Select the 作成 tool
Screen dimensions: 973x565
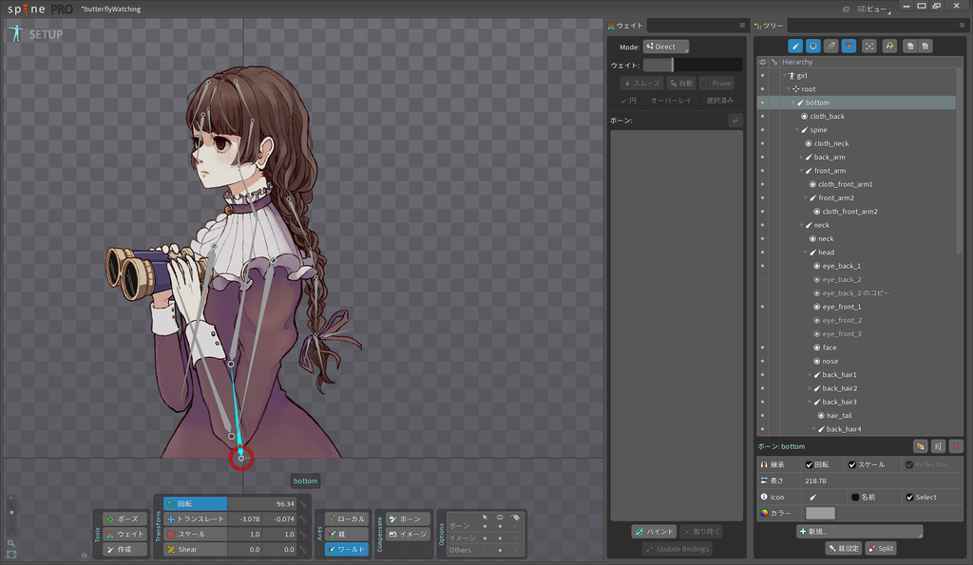pyautogui.click(x=124, y=550)
